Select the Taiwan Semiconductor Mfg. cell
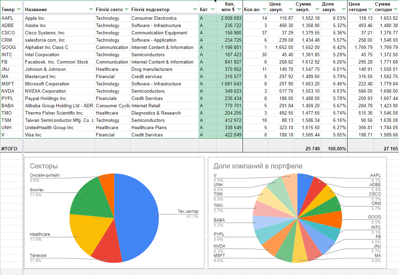This screenshot has height=275, width=399. (x=59, y=120)
